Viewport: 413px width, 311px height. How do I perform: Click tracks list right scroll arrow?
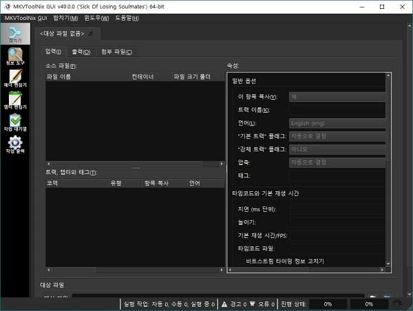222,270
